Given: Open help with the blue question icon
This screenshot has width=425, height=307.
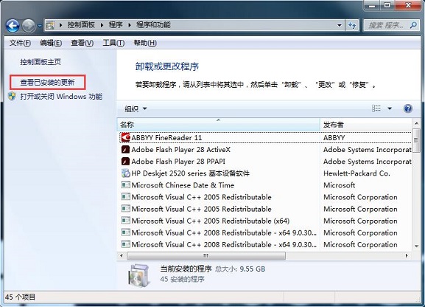Looking at the screenshot, I should click(x=407, y=108).
